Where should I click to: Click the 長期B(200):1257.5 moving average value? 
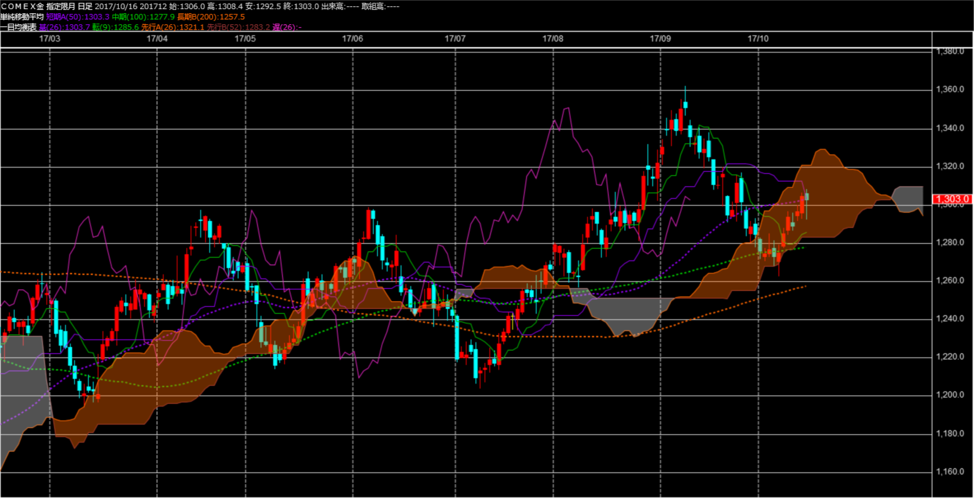point(211,16)
